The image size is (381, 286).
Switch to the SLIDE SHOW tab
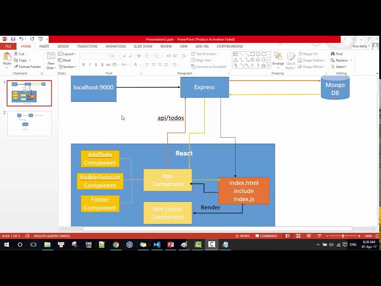[x=143, y=46]
